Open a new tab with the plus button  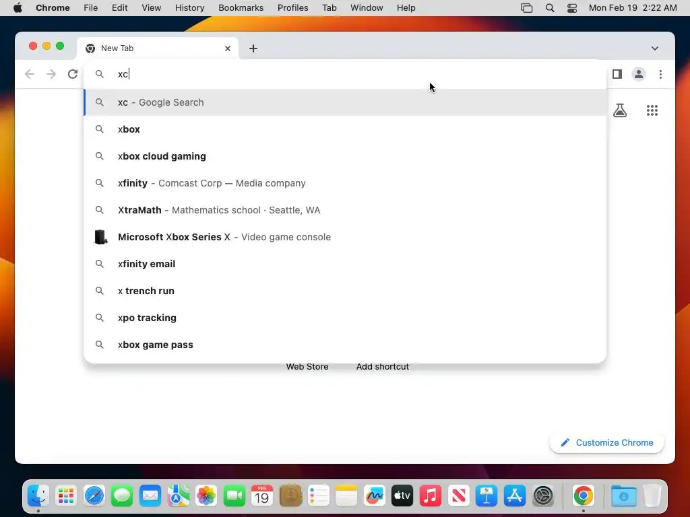(x=253, y=48)
